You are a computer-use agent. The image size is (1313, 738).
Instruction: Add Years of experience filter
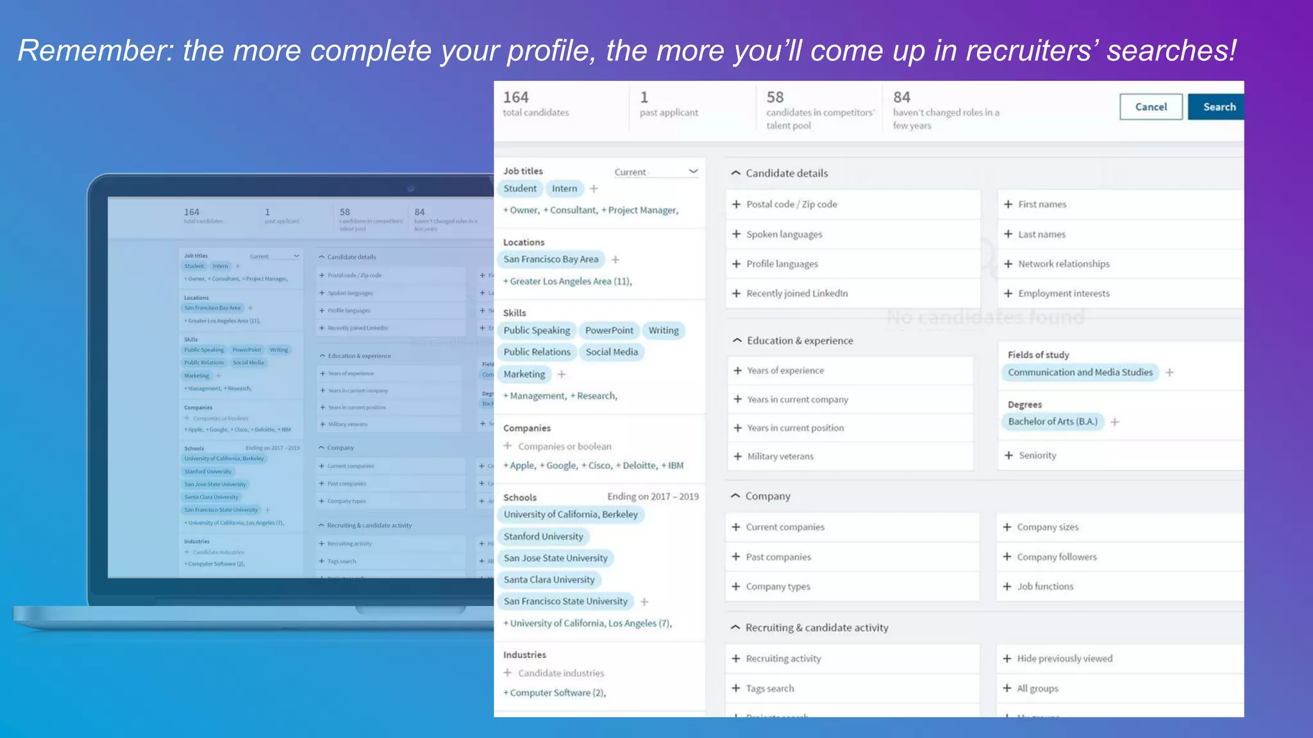[850, 371]
